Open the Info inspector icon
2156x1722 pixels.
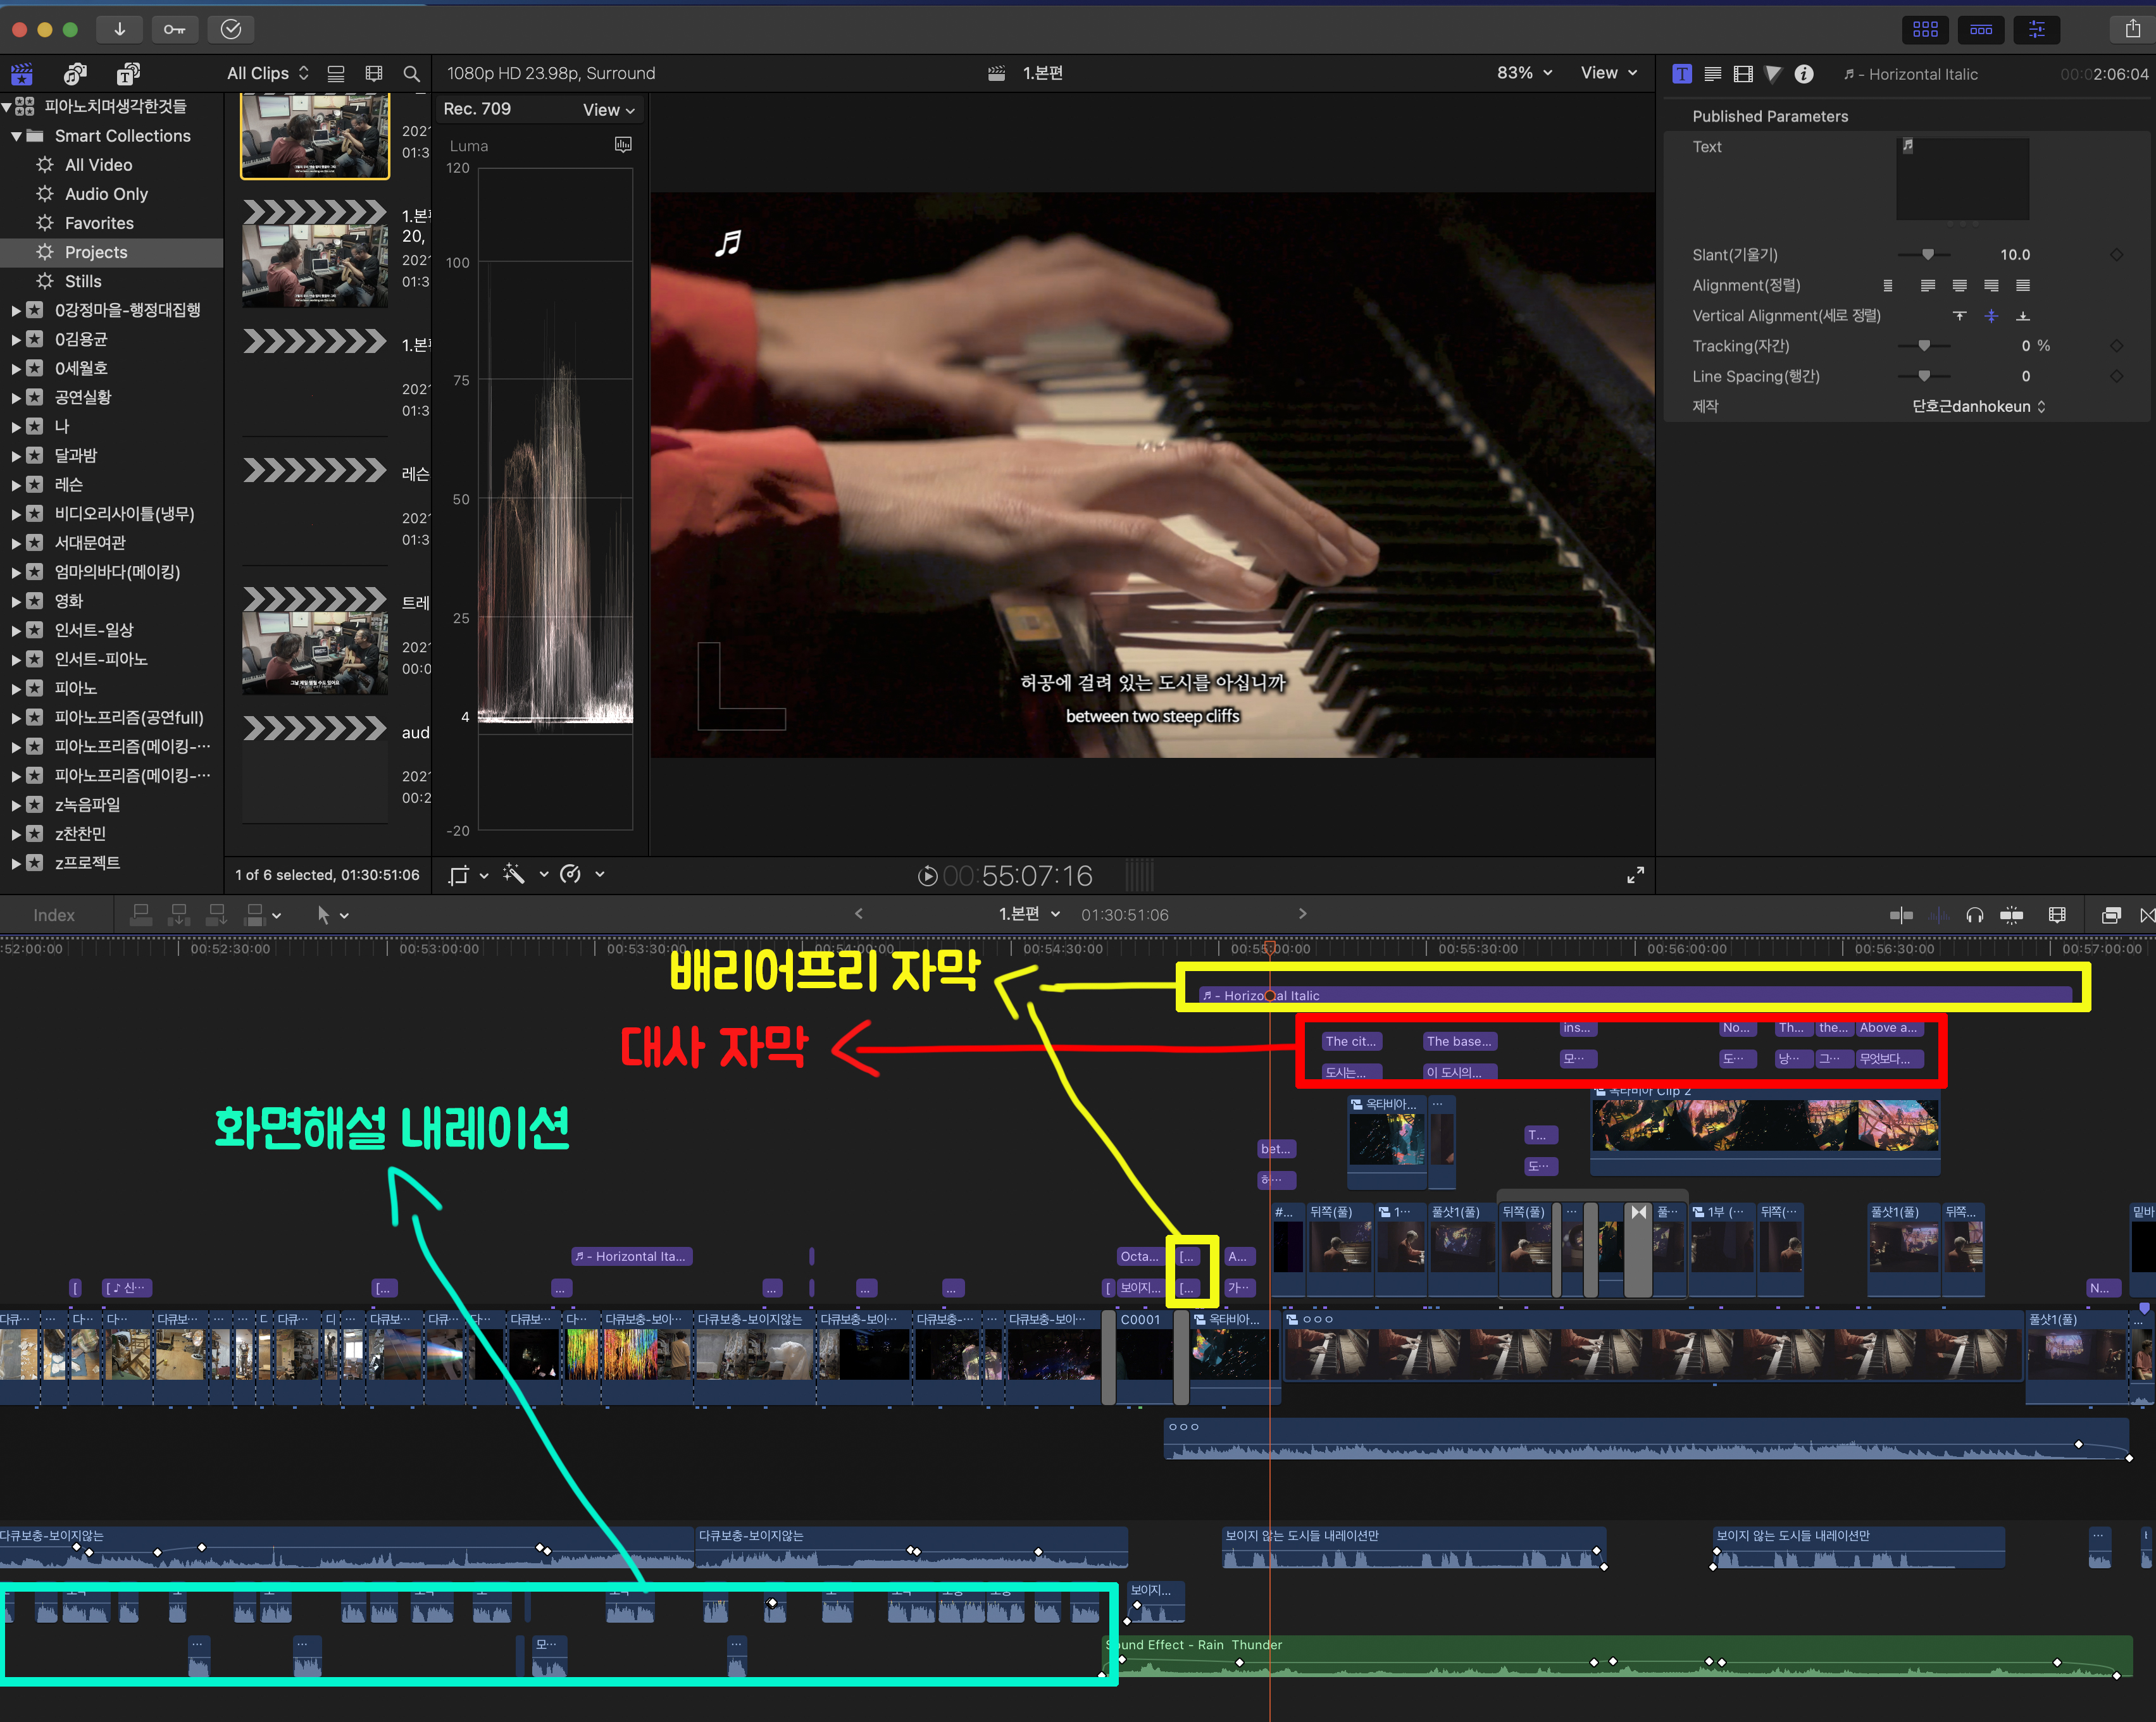[x=1803, y=74]
